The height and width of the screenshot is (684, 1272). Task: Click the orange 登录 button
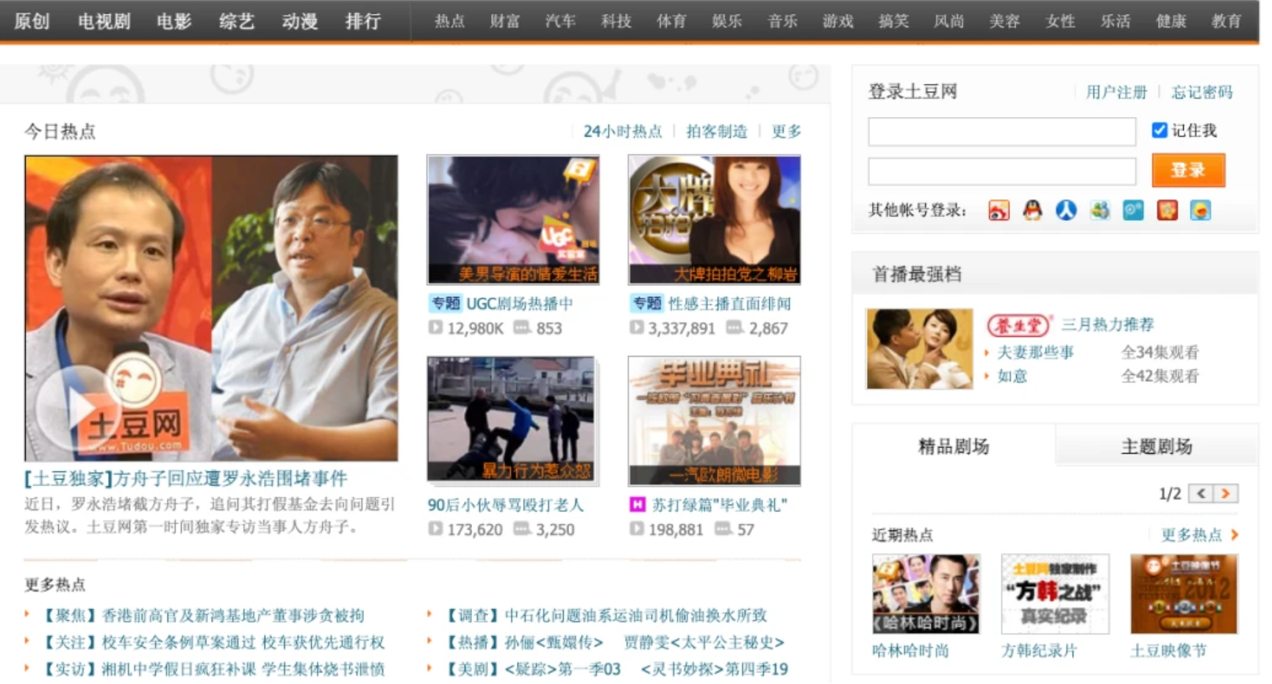click(1188, 171)
